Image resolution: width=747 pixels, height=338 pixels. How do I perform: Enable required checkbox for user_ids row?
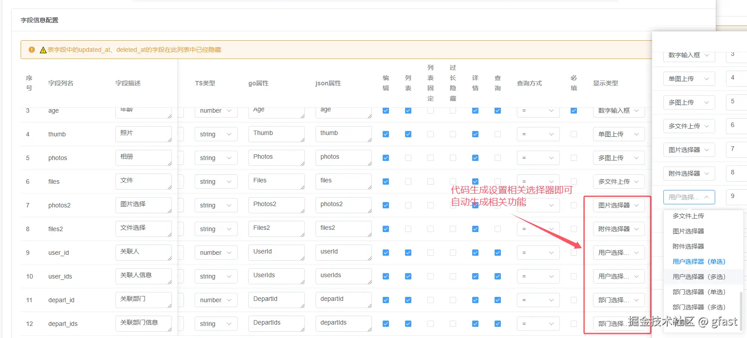pyautogui.click(x=574, y=276)
